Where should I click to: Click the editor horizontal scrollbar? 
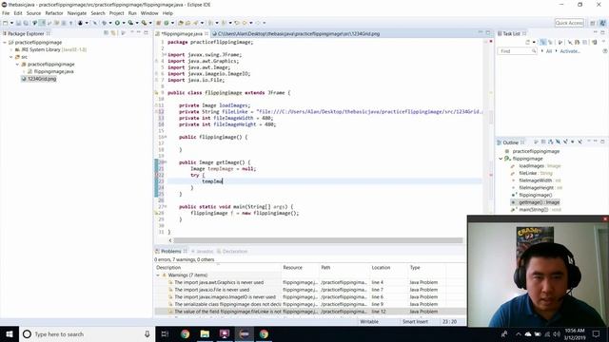pyautogui.click(x=318, y=240)
